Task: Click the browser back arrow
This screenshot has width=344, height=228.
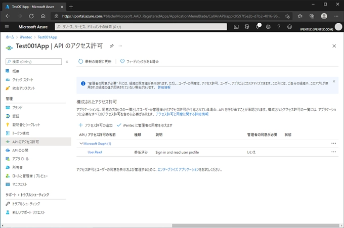Action: tap(8, 16)
